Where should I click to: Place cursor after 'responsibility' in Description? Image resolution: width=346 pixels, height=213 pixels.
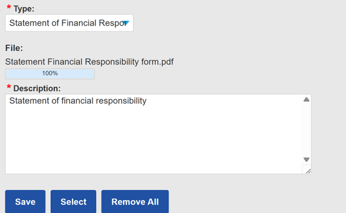click(x=147, y=101)
